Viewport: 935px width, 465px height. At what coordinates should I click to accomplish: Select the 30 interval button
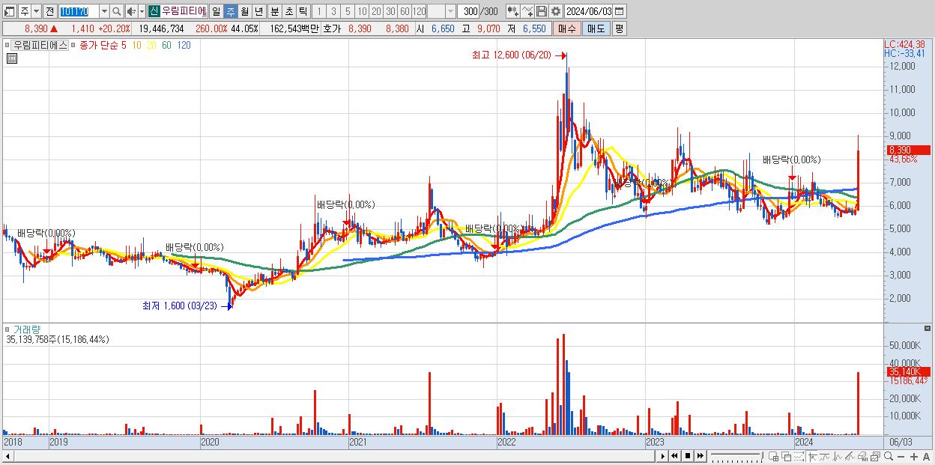[x=390, y=11]
